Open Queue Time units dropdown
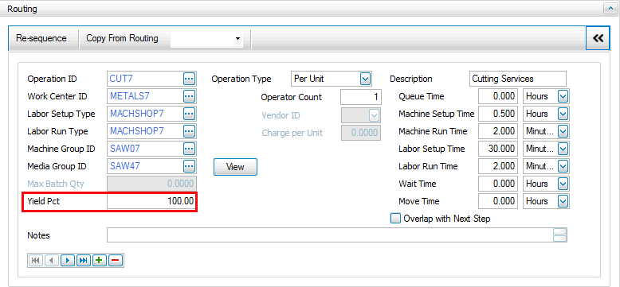The height and width of the screenshot is (287, 620). coord(563,96)
